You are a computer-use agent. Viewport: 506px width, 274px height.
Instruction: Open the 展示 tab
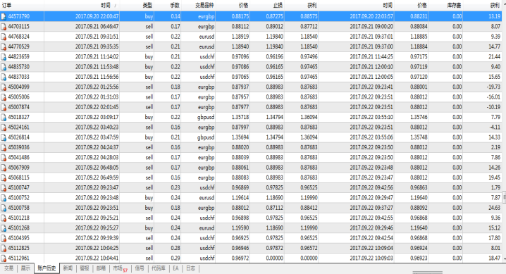[25, 268]
